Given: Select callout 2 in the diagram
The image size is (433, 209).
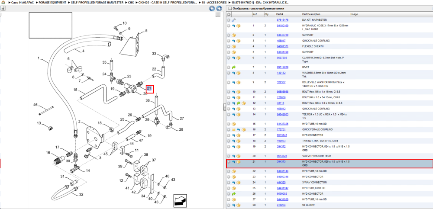Looking at the screenshot, I should click(79, 122).
